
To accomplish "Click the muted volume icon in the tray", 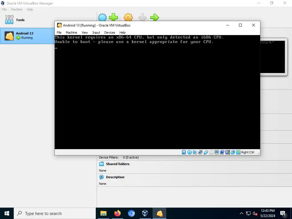I will coord(255,213).
